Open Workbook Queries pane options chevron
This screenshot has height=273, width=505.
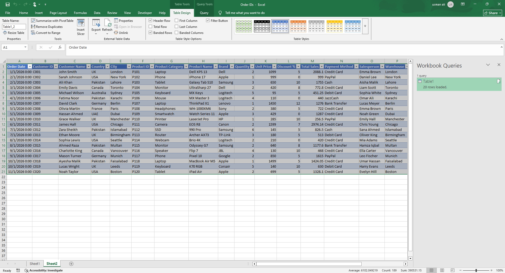488,65
